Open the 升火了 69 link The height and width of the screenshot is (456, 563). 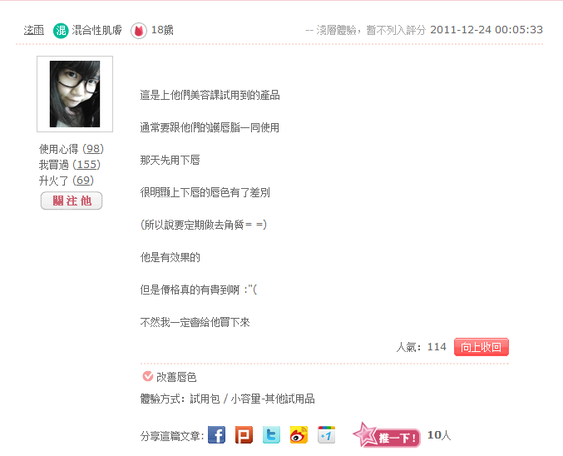tap(83, 180)
